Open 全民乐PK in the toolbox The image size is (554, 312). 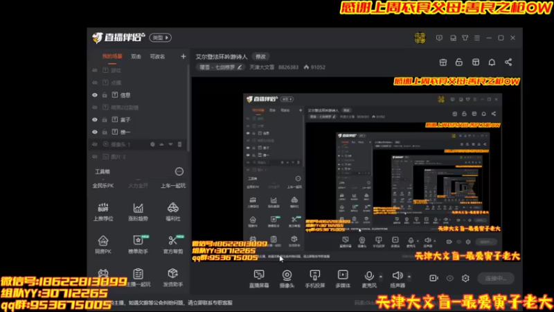pyautogui.click(x=103, y=186)
